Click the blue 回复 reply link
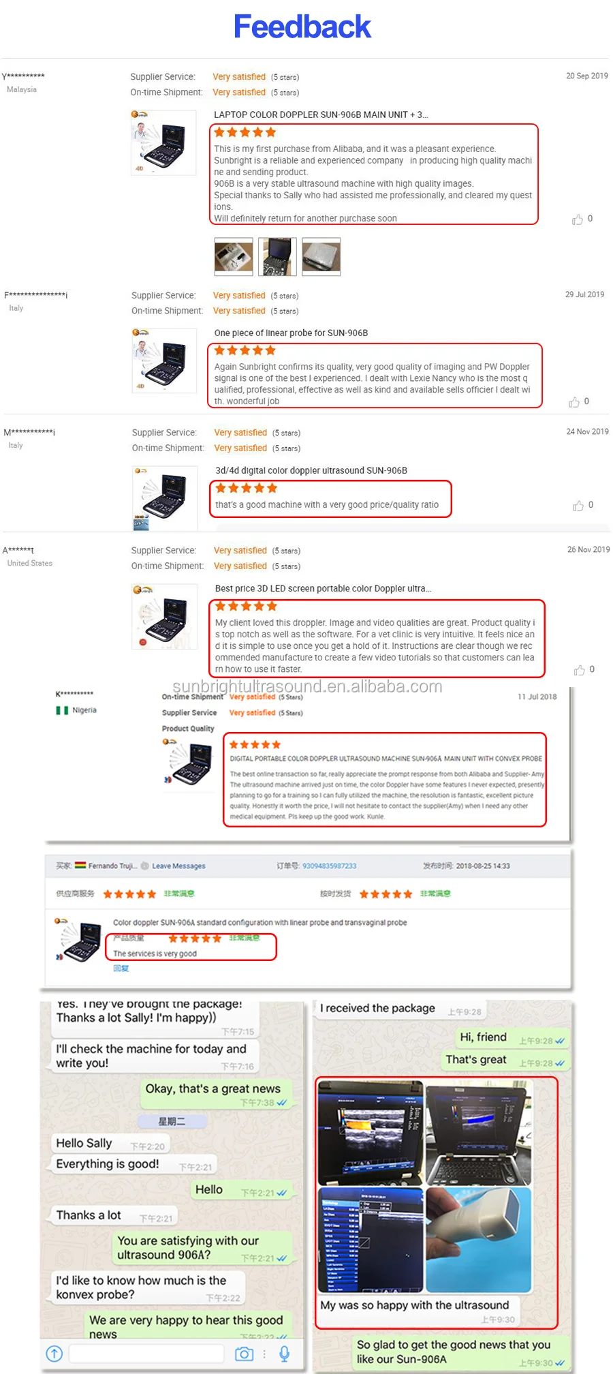Screen dimensions: 613x1374 pyautogui.click(x=121, y=968)
